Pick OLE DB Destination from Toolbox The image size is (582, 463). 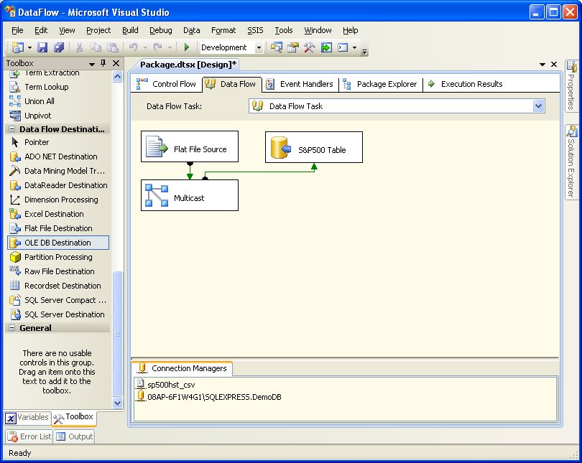click(58, 243)
